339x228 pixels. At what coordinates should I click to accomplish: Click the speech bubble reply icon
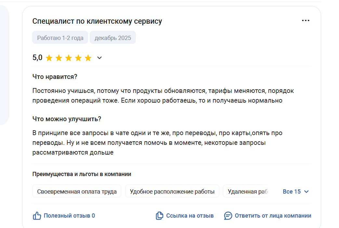click(x=228, y=216)
